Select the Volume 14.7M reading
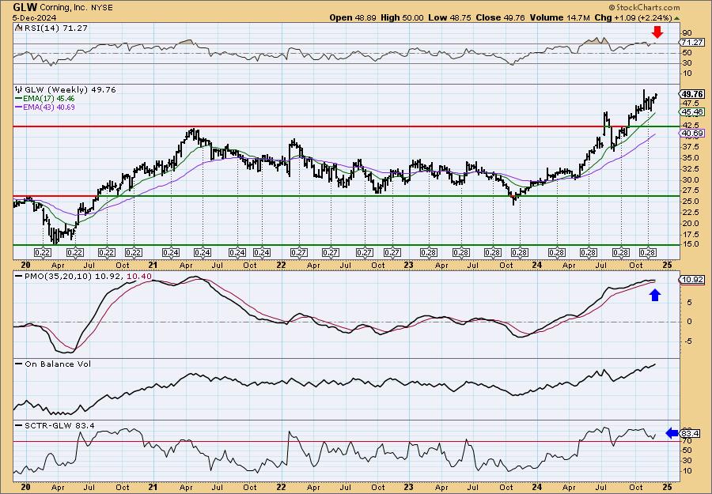 pos(562,17)
